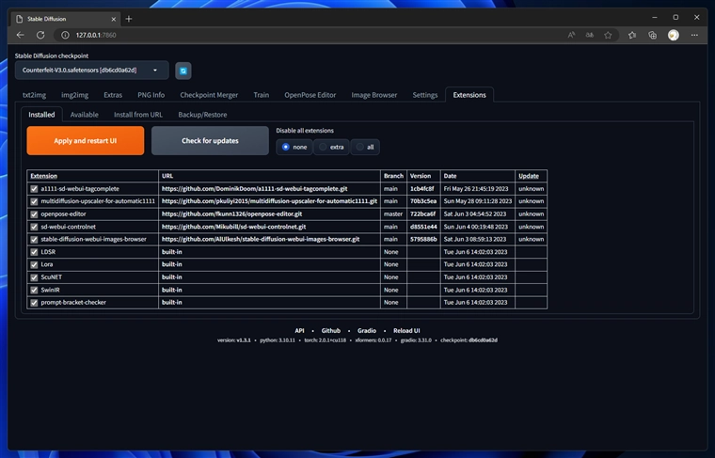
Task: Click Check for updates button
Action: coord(210,141)
